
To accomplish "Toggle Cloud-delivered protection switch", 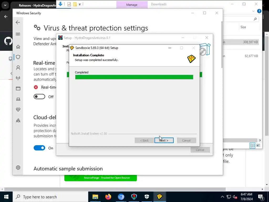I will tap(39, 148).
